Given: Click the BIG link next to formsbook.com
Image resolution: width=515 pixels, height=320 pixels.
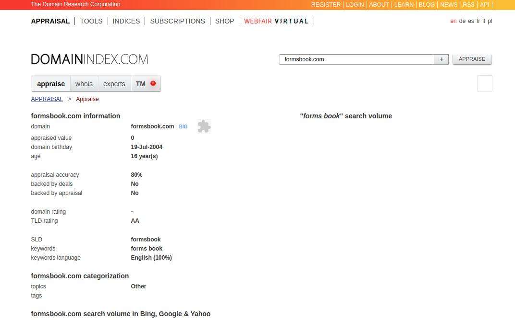Looking at the screenshot, I should pos(183,127).
